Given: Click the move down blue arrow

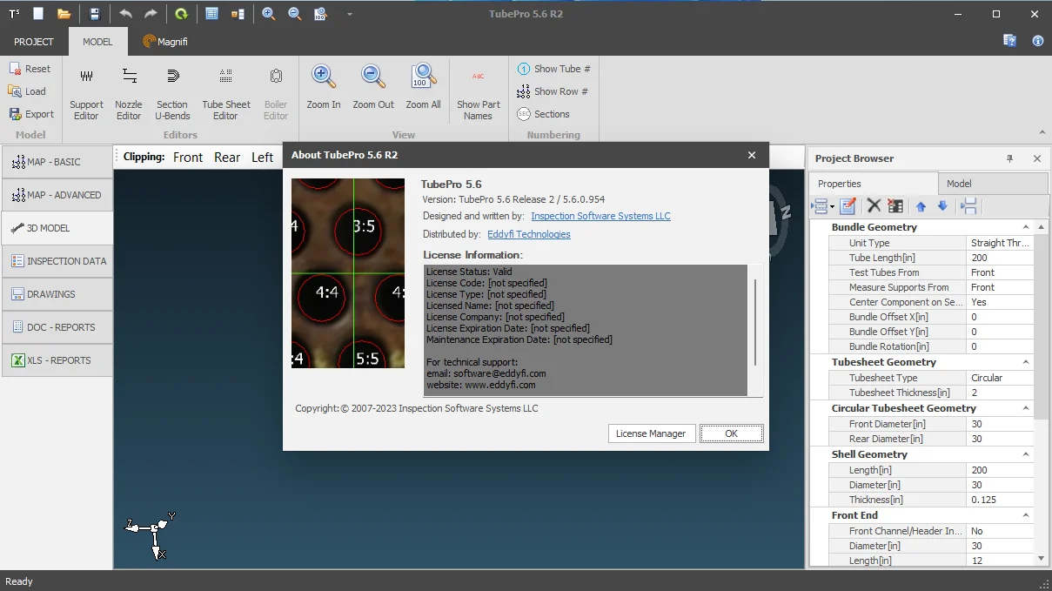Looking at the screenshot, I should 942,206.
